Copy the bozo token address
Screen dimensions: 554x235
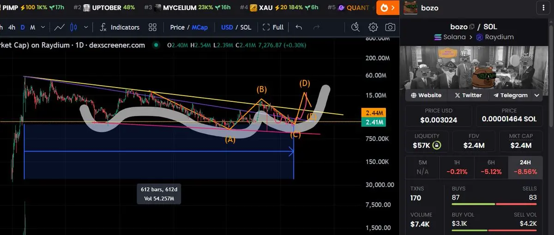tap(472, 27)
